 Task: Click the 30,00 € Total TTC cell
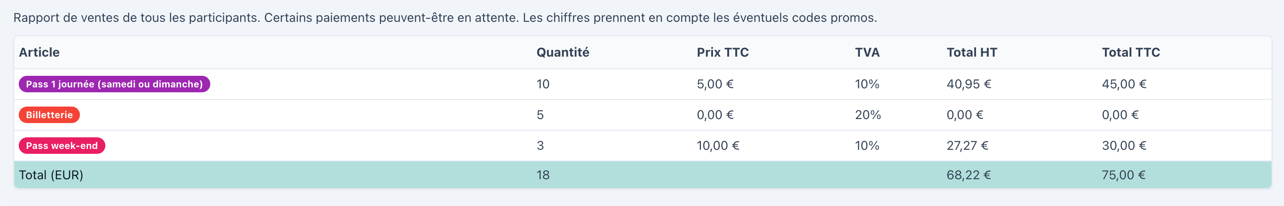[x=1123, y=146]
